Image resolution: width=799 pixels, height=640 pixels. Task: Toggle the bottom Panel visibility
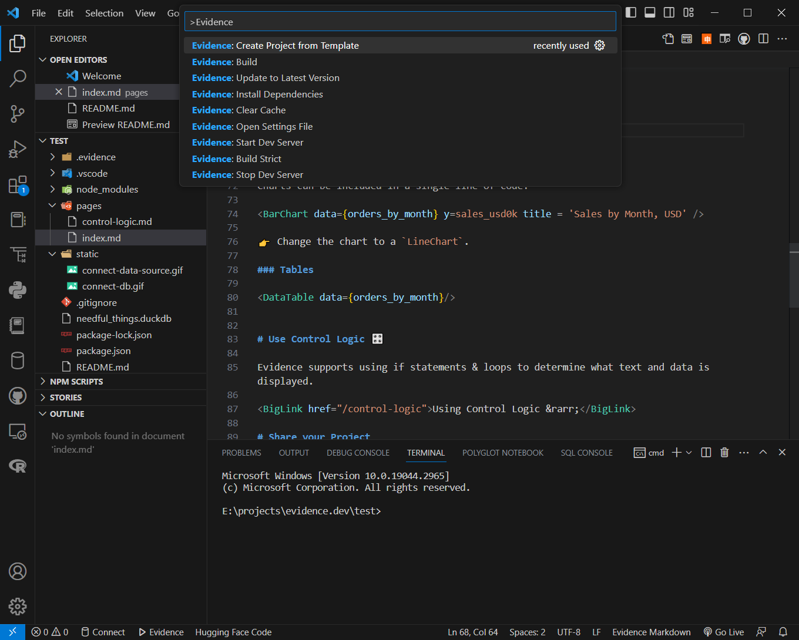click(x=650, y=12)
